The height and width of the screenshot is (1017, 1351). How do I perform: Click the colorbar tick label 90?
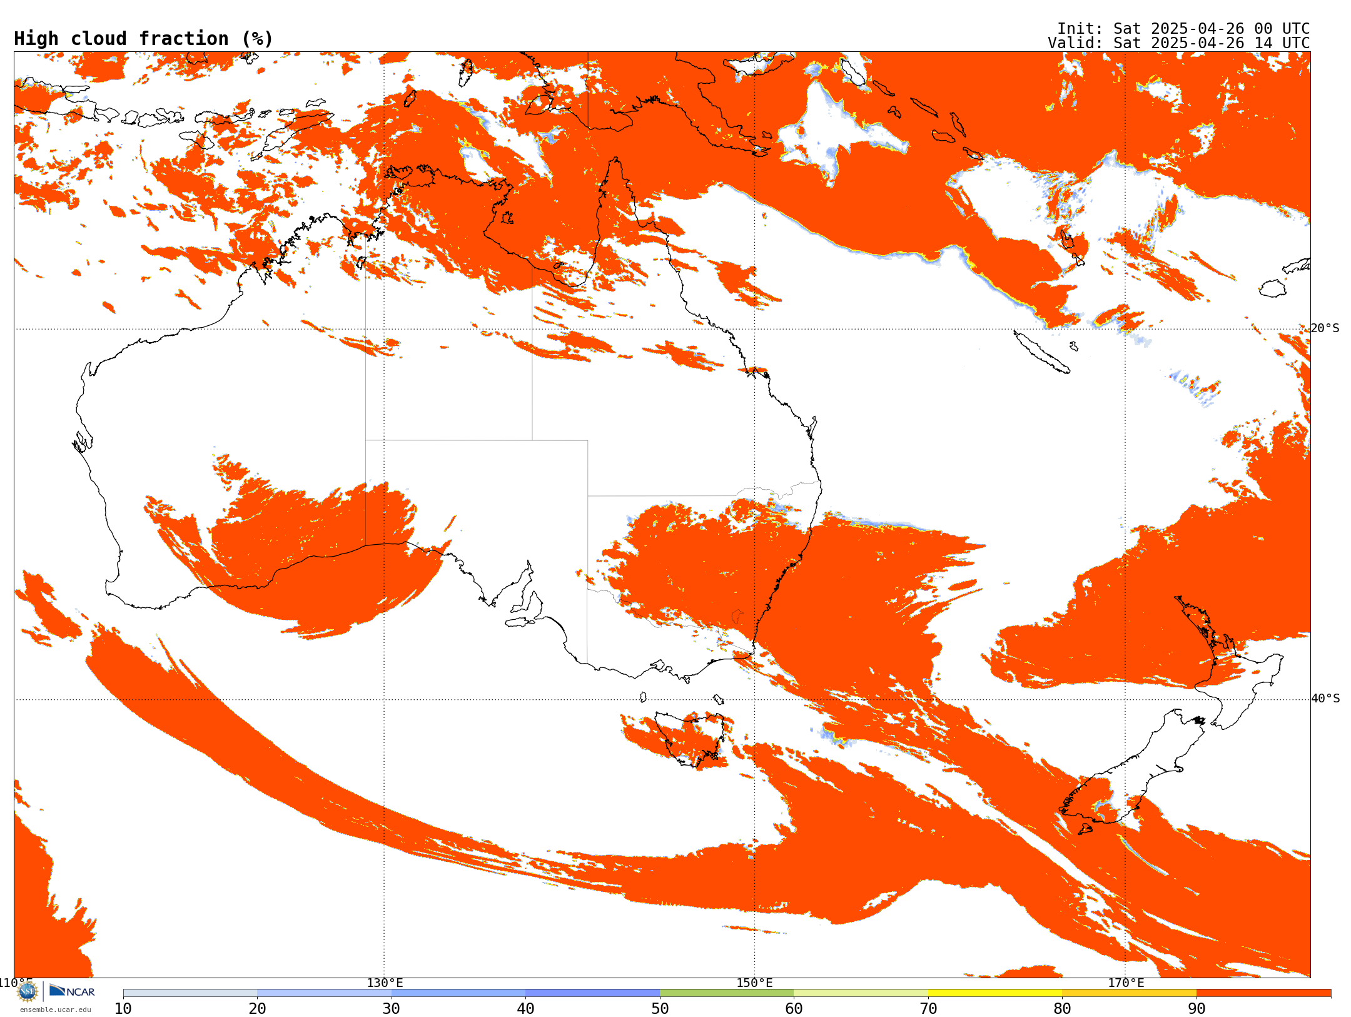click(x=1197, y=1009)
